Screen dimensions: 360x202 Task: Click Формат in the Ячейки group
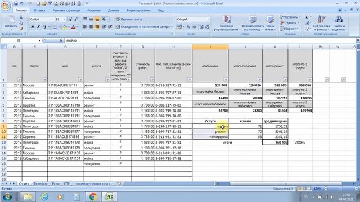coord(289,29)
